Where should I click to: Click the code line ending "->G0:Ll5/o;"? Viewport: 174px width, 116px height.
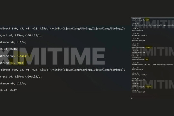(21, 77)
